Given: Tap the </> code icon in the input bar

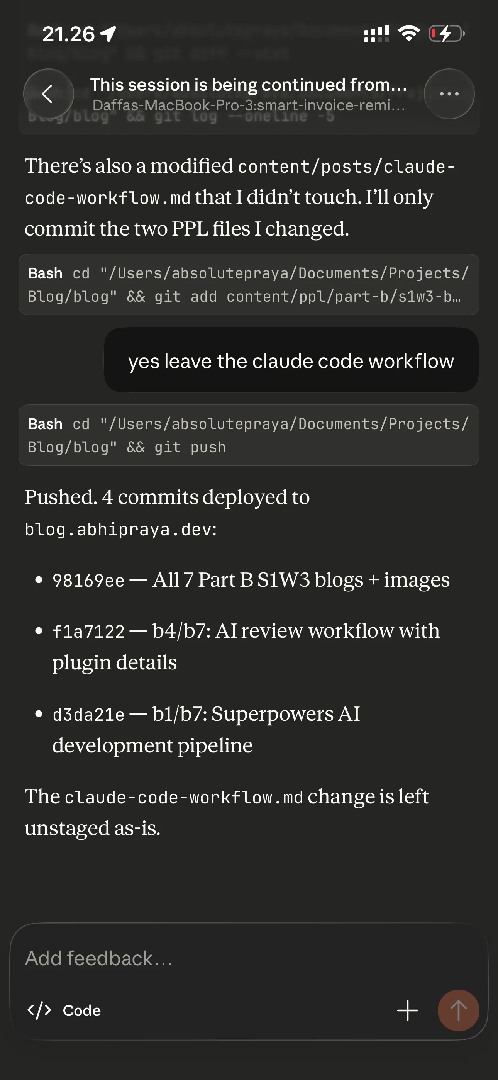Looking at the screenshot, I should [40, 1010].
